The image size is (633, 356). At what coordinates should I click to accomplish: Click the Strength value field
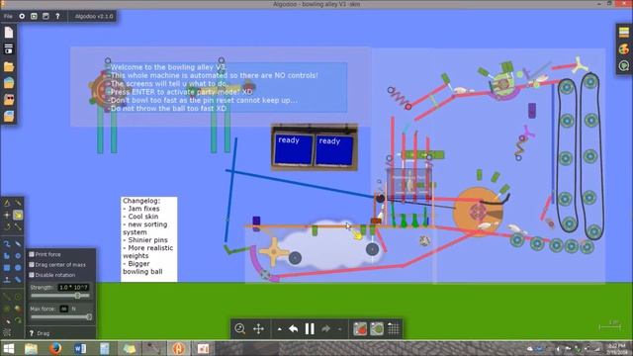point(73,288)
